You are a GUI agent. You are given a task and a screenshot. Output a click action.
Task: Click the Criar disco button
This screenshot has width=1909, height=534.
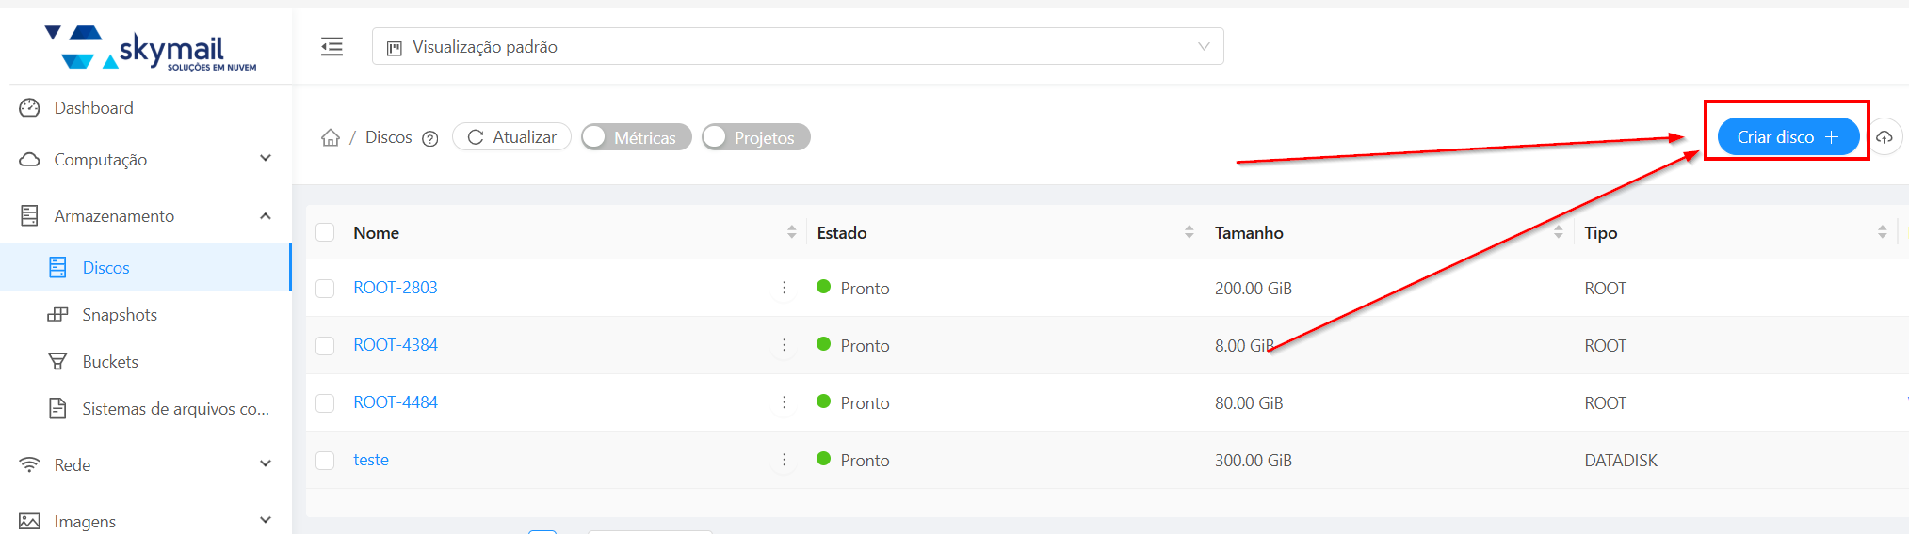click(1787, 137)
